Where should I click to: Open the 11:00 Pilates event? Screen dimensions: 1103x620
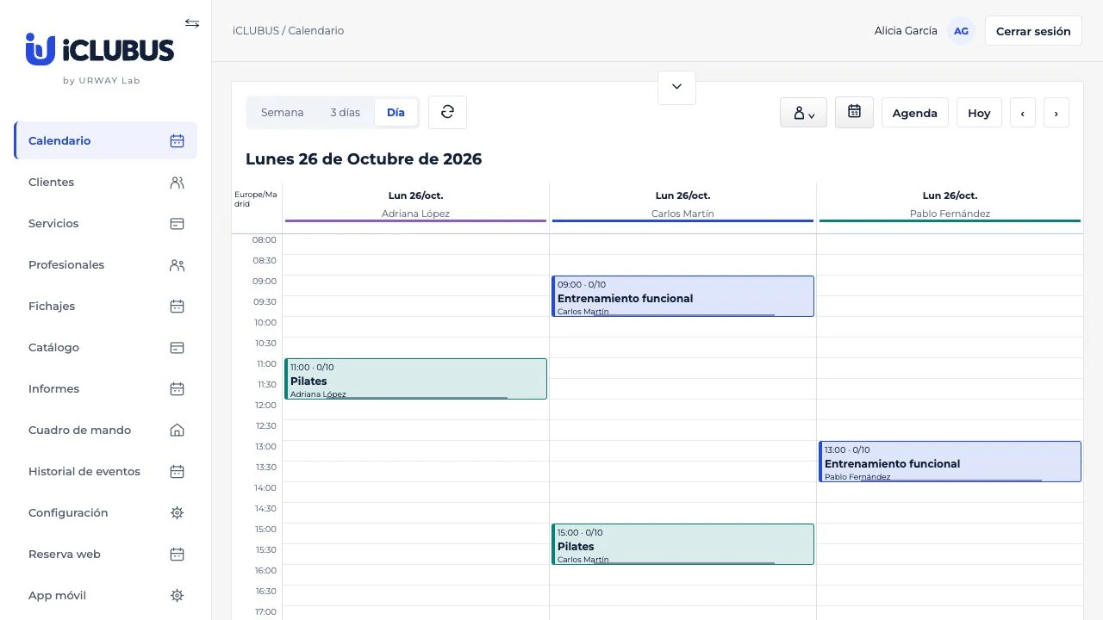coord(415,379)
